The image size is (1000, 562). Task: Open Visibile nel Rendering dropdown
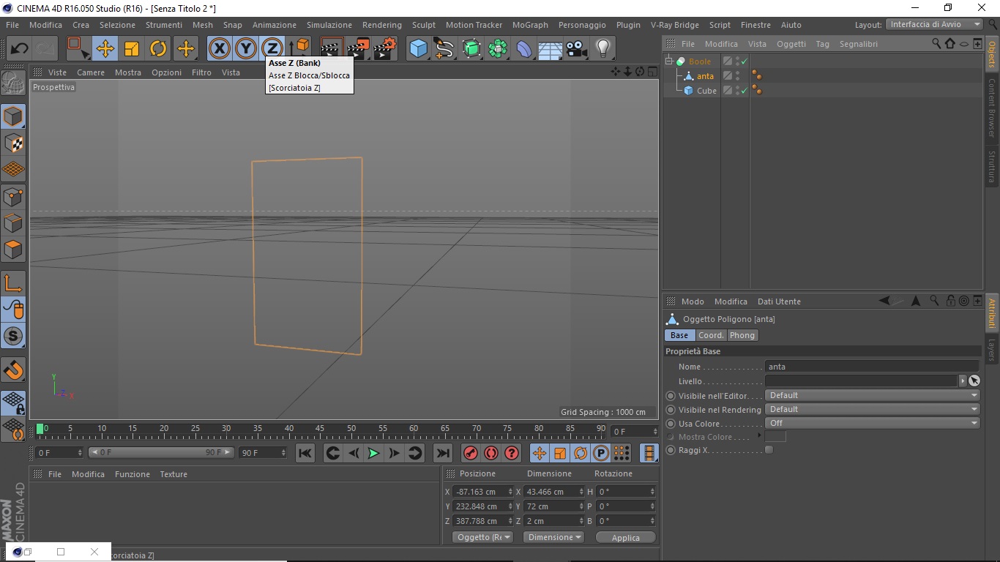coord(872,409)
